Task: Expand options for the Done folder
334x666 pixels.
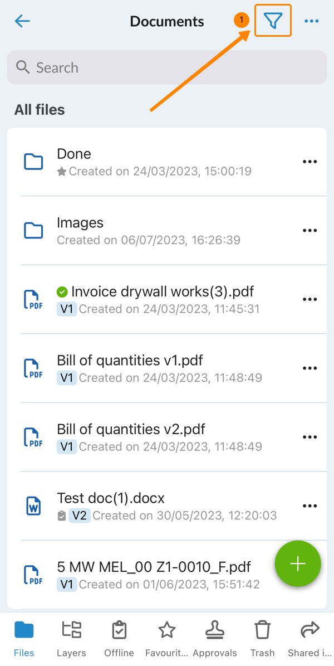Action: 310,162
